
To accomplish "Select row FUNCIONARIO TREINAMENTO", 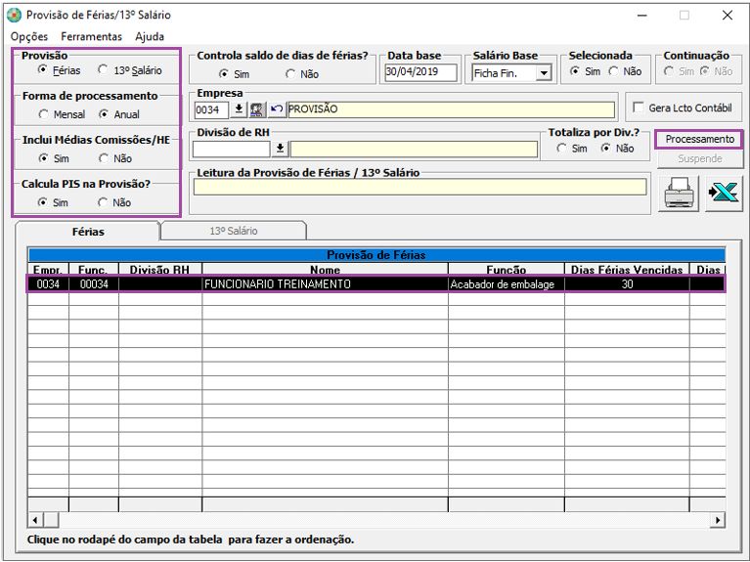I will coord(375,284).
